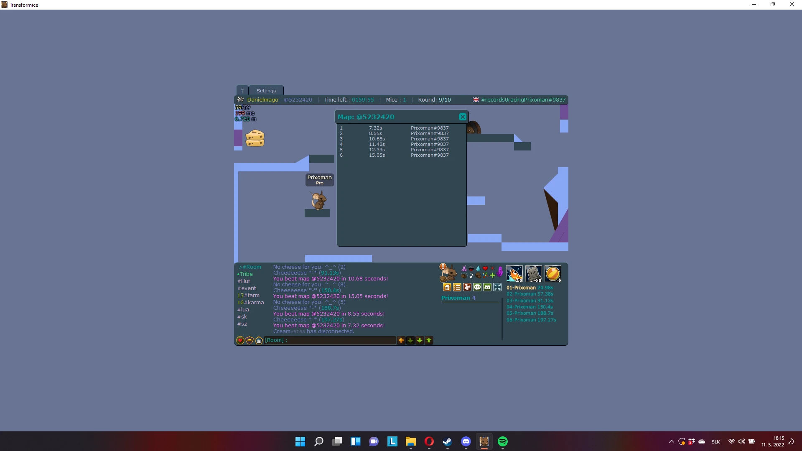Click the laughing mouth emote

[471, 268]
